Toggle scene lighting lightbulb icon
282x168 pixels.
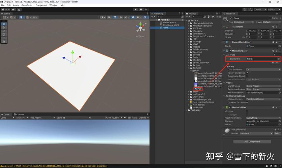point(115,17)
